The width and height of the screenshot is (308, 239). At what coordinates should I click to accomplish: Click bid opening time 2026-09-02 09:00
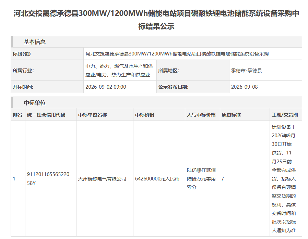click(x=106, y=87)
